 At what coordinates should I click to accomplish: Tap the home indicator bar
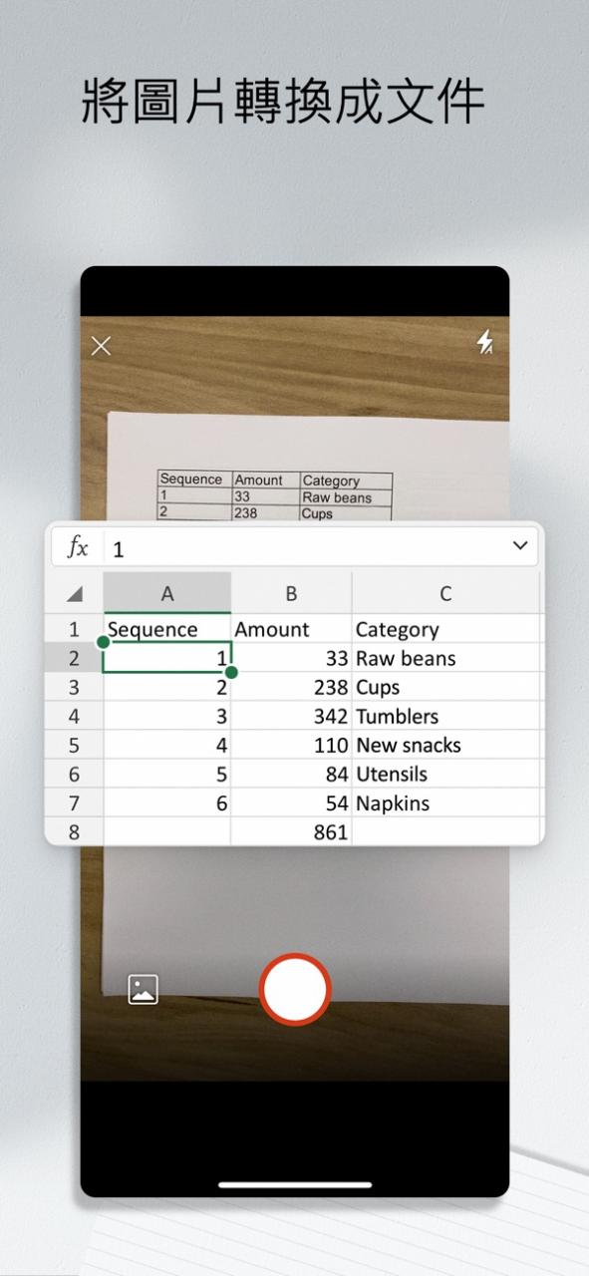coord(295,1185)
